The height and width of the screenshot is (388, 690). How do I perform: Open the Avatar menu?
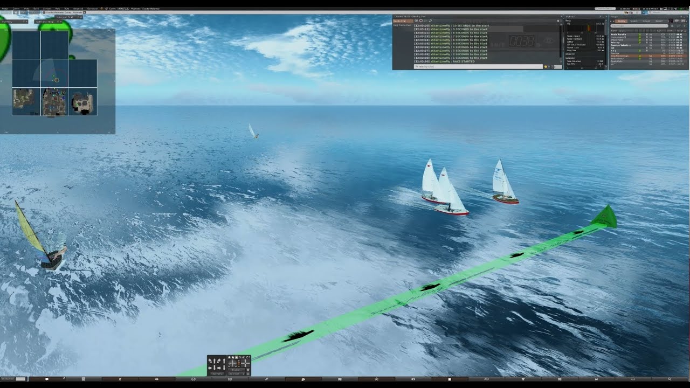5,9
